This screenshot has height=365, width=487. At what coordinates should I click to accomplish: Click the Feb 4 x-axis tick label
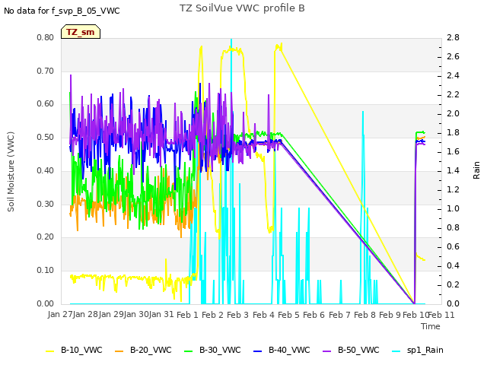click(x=263, y=315)
